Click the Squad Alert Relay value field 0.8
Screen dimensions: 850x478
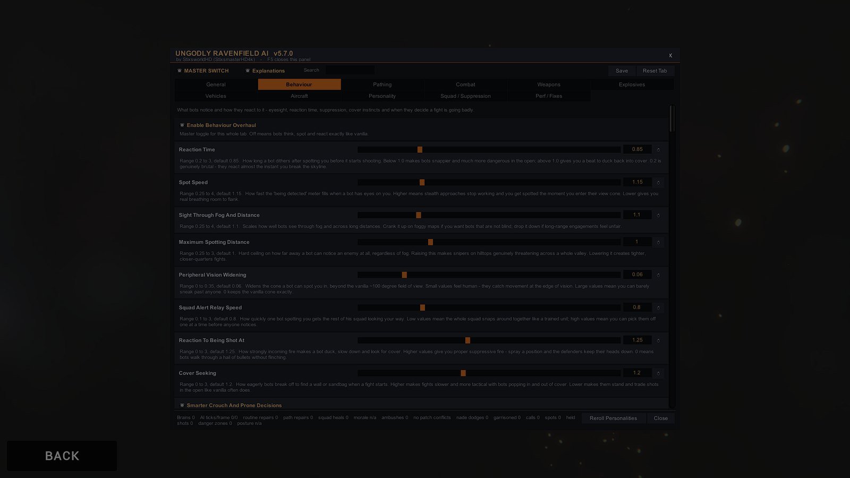click(637, 307)
